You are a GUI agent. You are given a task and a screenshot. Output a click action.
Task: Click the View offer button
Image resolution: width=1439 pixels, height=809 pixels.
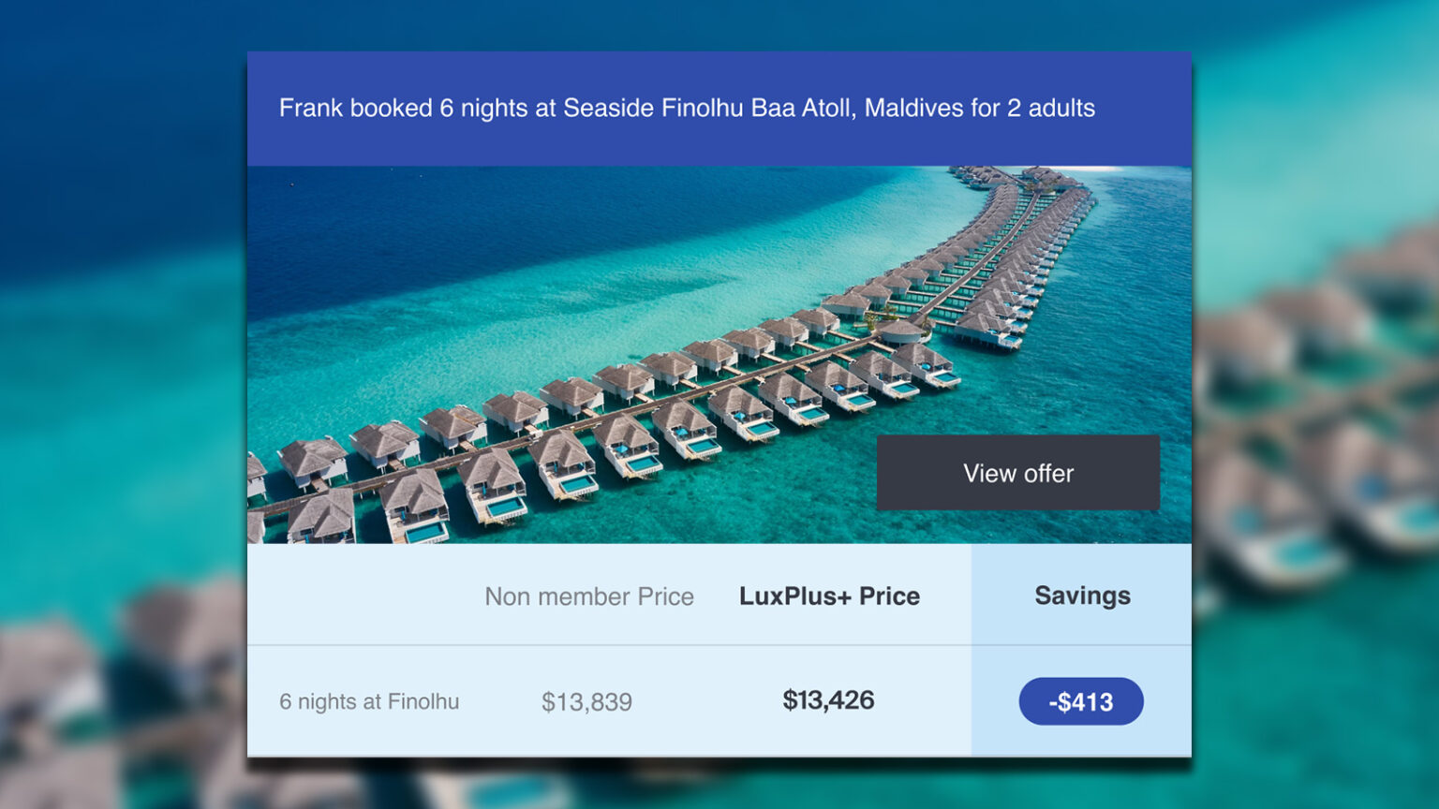tap(1017, 473)
